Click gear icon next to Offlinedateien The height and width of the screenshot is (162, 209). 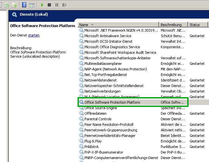click(x=81, y=113)
